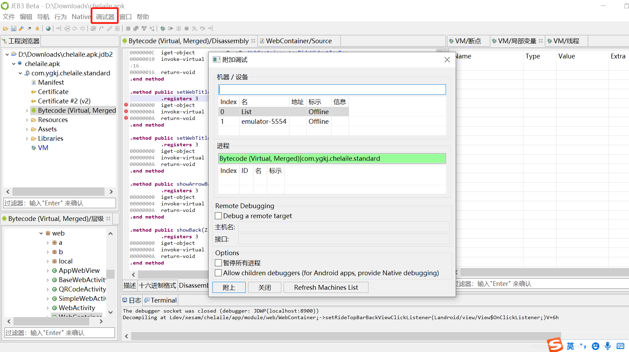Switch to the VM/断点 tab

468,41
